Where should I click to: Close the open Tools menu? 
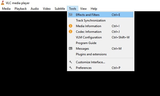pos(73,9)
